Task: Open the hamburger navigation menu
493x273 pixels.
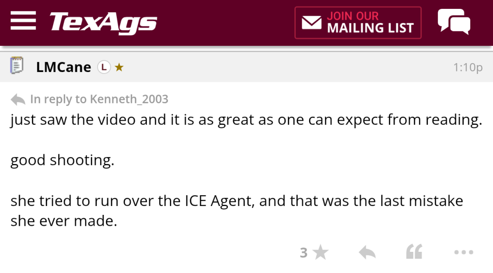Action: coord(23,22)
